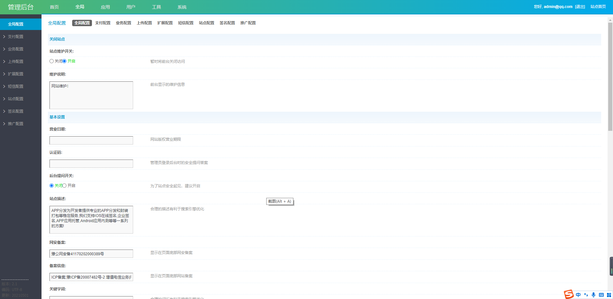Toggle the 中 Chinese/English input mode icon
This screenshot has height=299, width=613.
(x=578, y=295)
